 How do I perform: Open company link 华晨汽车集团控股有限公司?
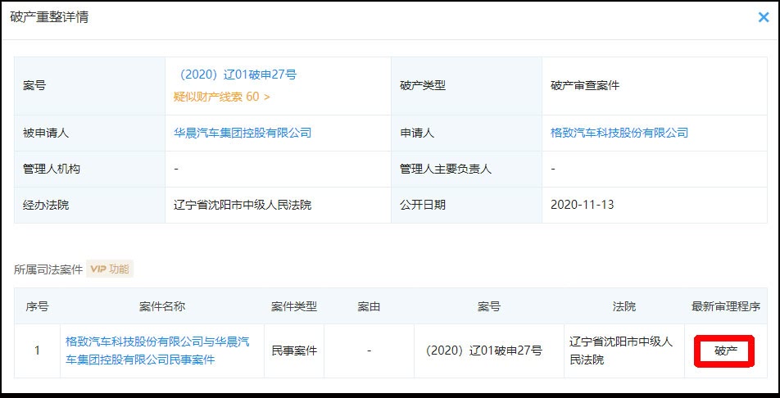[x=243, y=133]
